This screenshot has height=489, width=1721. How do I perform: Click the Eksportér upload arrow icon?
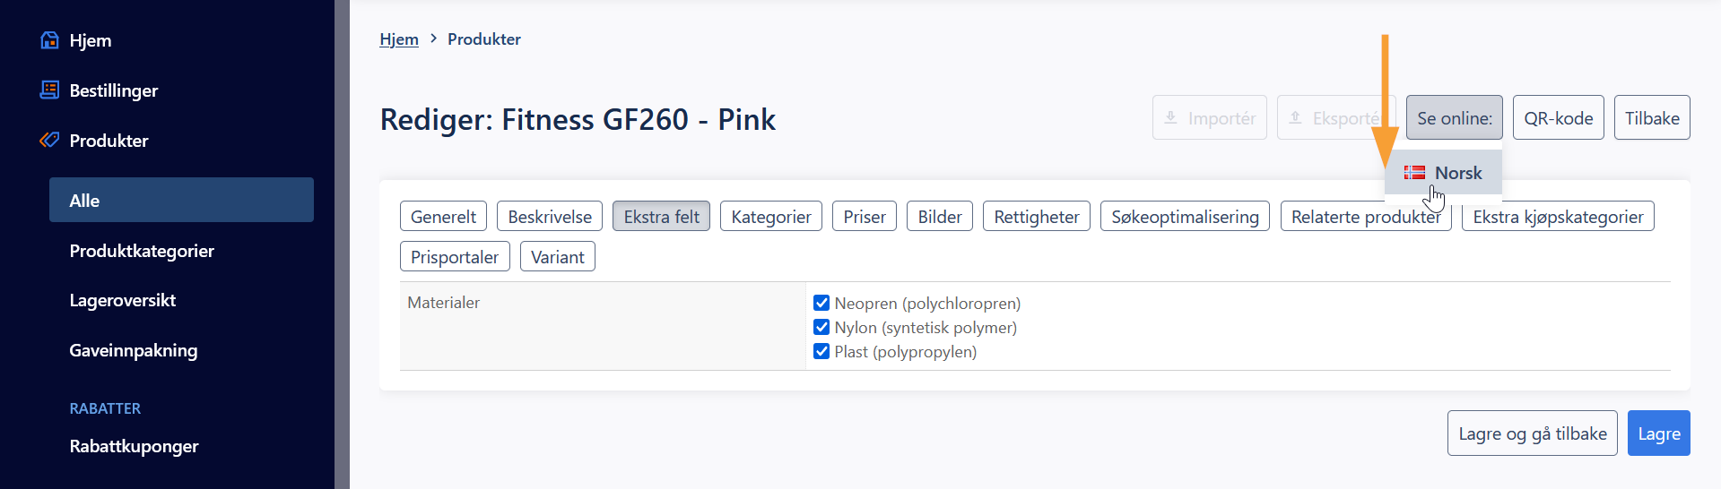click(x=1295, y=117)
